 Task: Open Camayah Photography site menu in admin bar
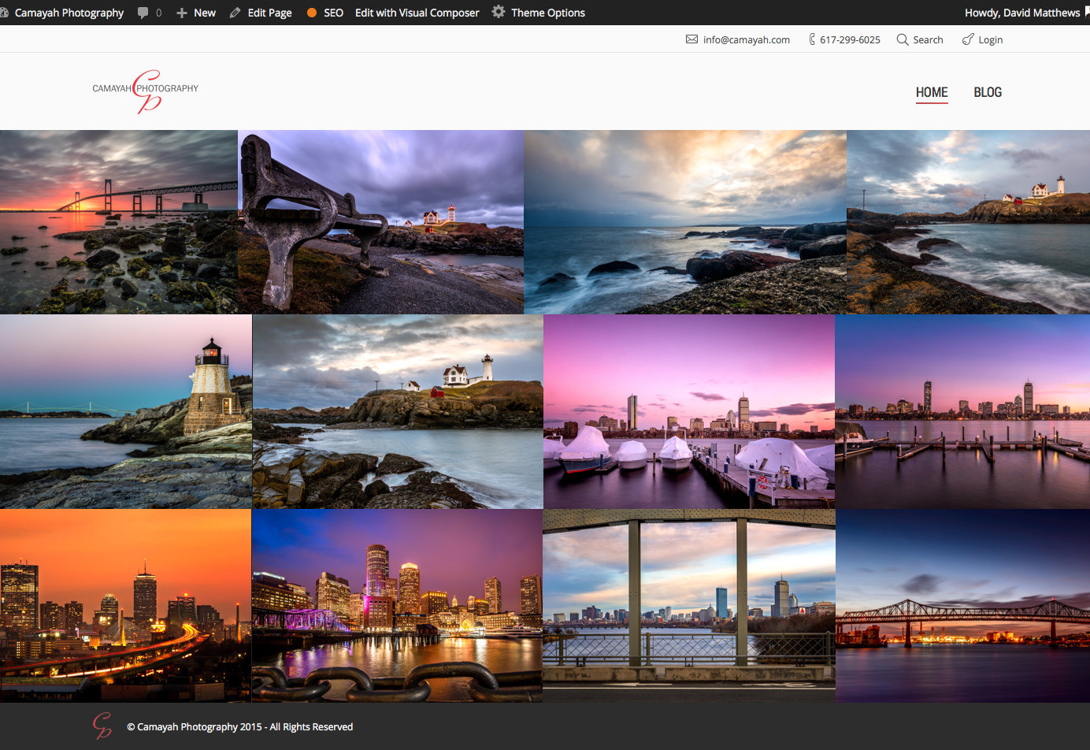(69, 13)
